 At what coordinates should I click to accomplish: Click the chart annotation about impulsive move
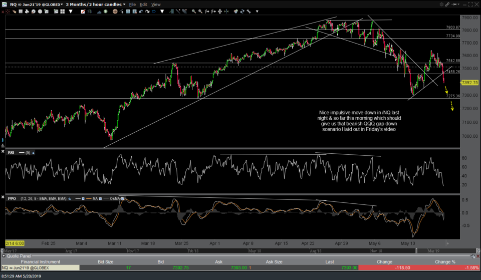[x=359, y=121]
